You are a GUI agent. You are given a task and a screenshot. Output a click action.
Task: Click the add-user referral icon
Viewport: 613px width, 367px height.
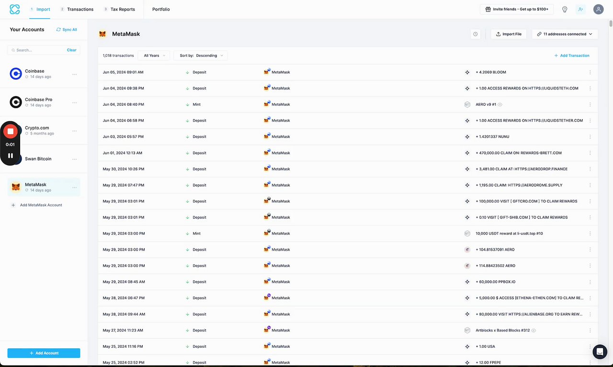[x=580, y=9]
